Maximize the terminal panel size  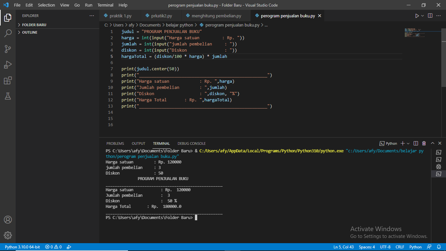click(x=432, y=143)
